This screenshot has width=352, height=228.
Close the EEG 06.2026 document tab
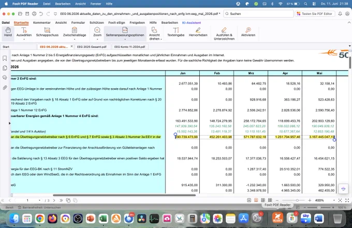(x=71, y=46)
